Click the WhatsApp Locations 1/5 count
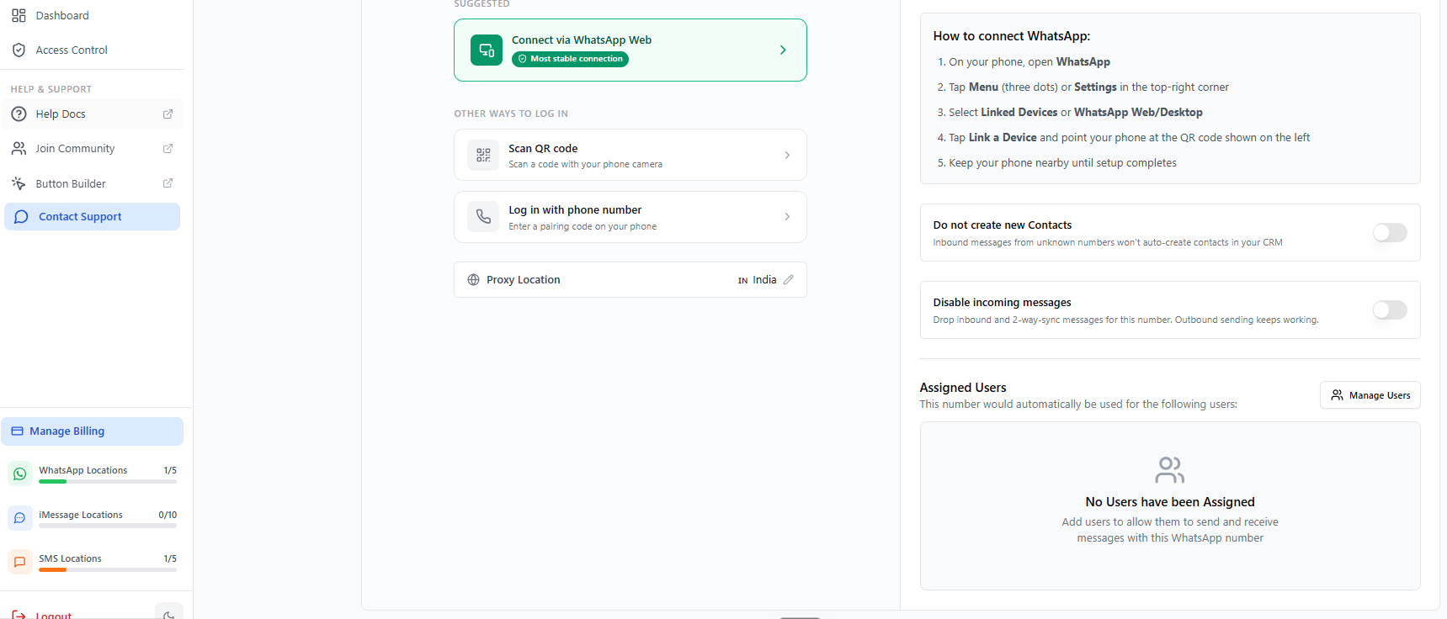 coord(170,470)
